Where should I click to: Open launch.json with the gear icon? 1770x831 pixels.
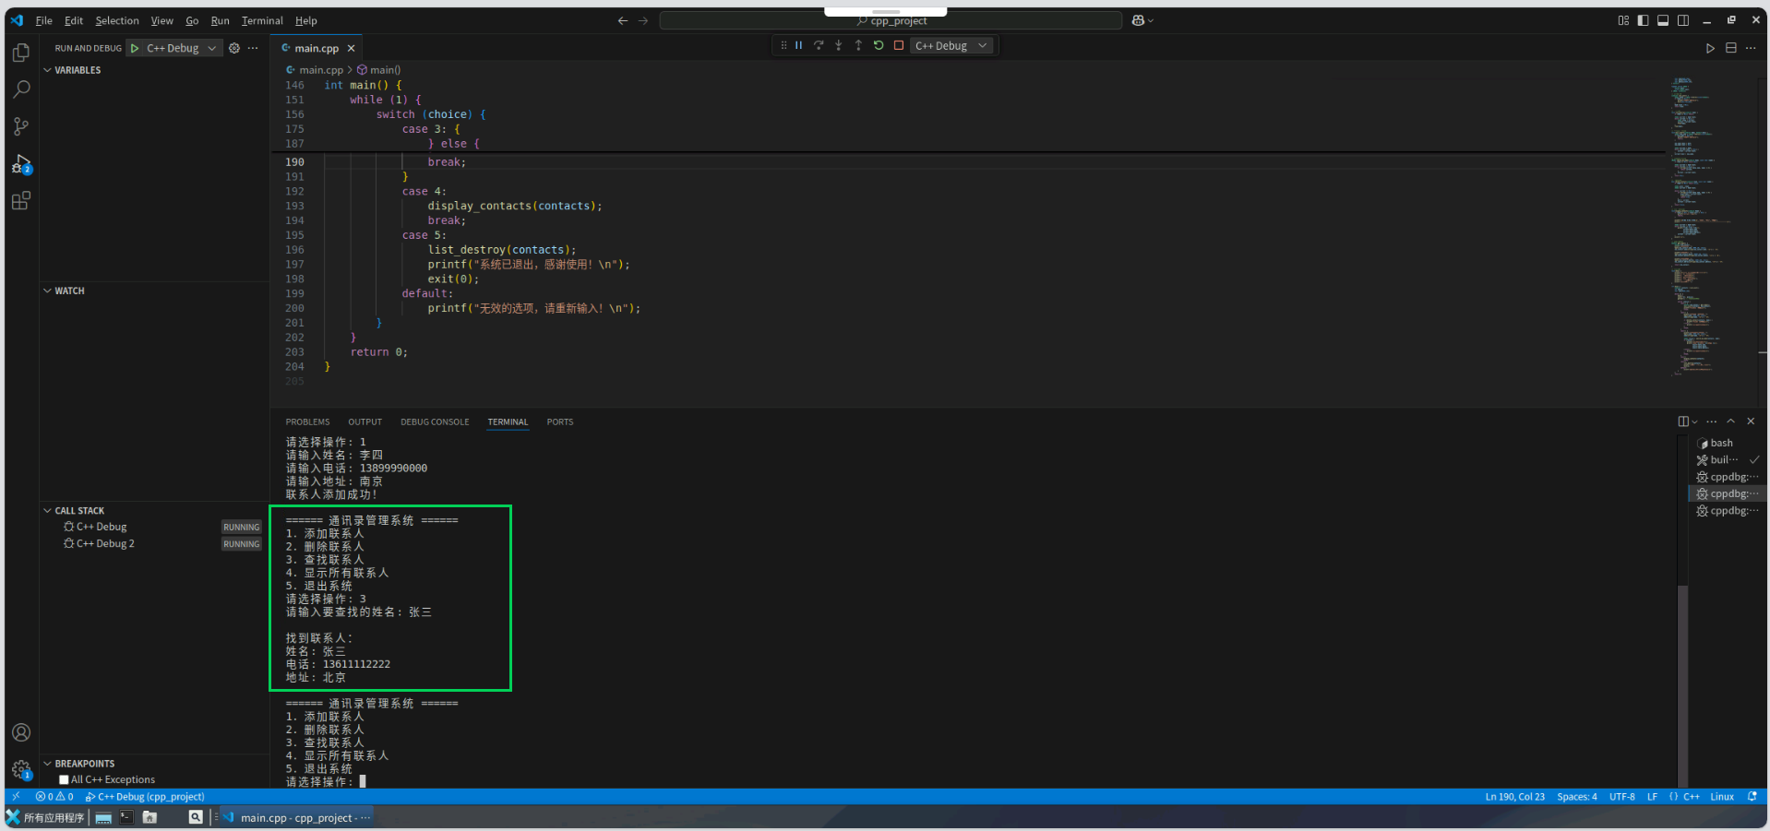(234, 48)
